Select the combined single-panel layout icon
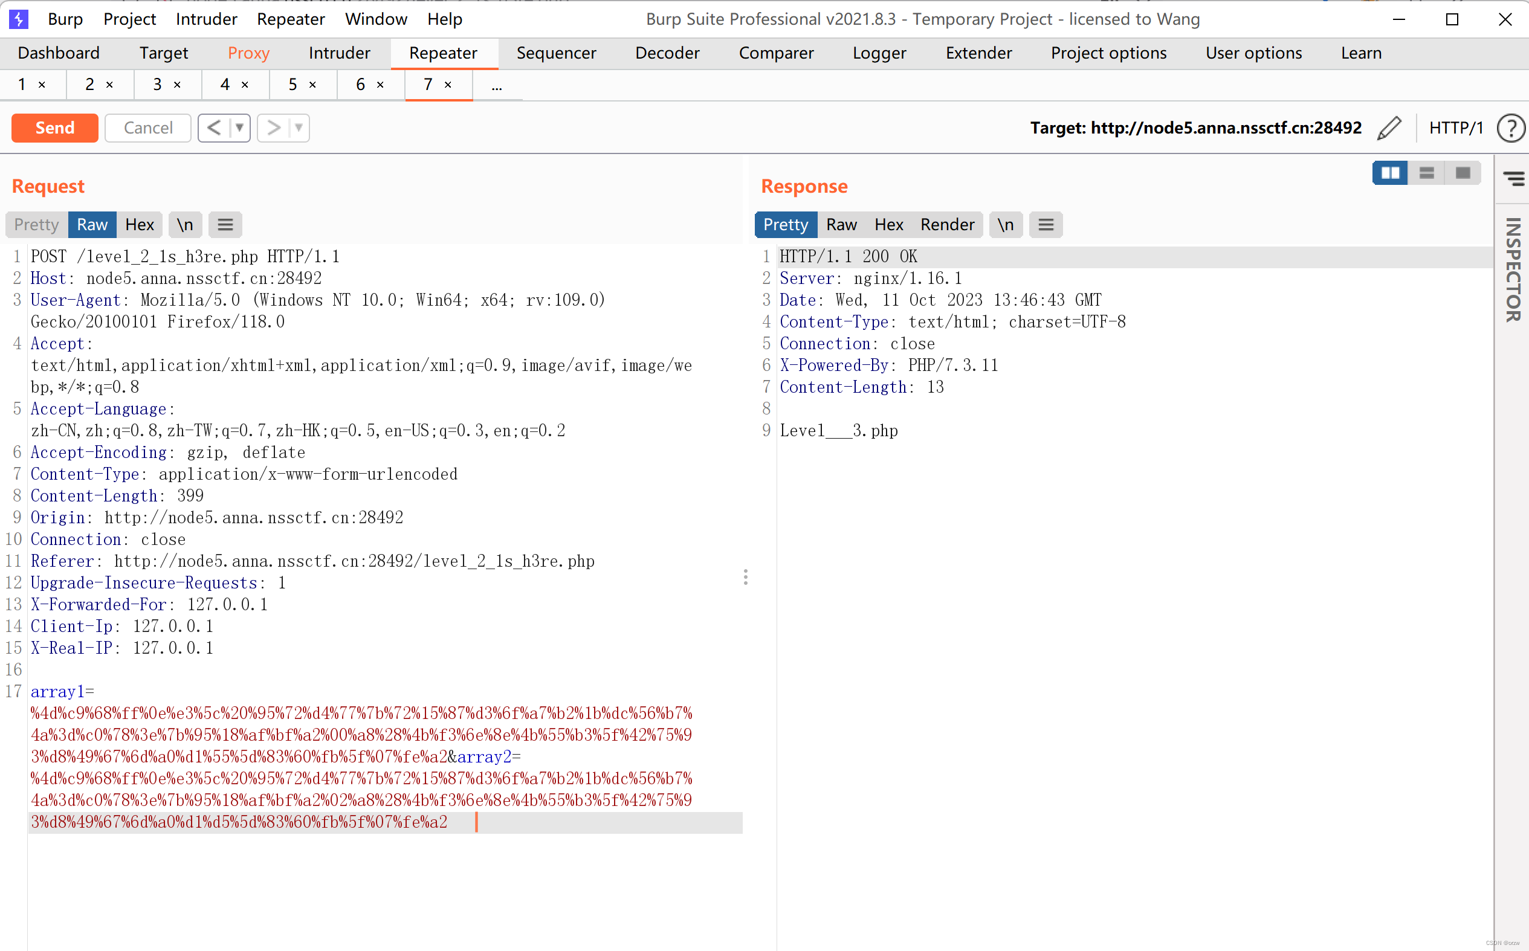The image size is (1529, 951). click(x=1463, y=173)
